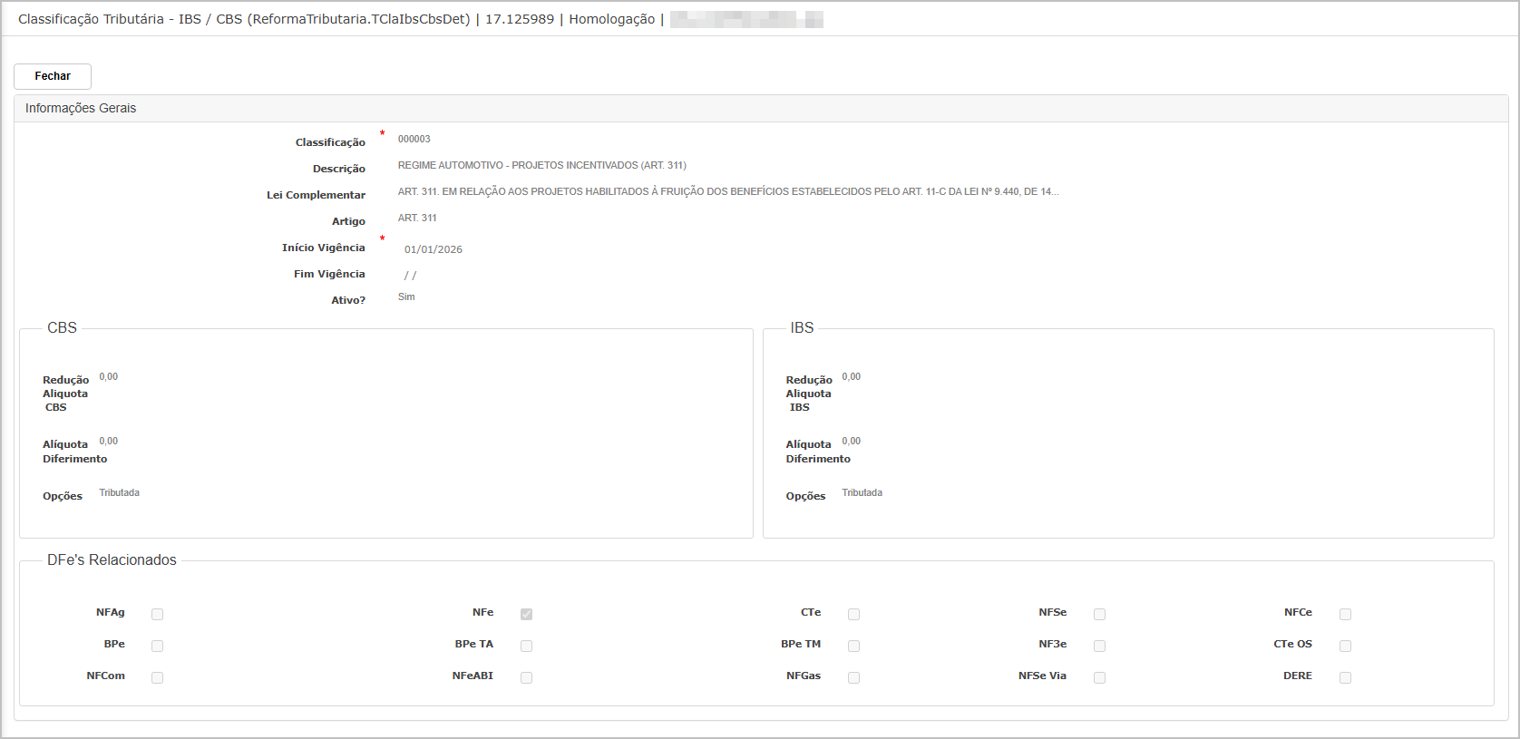The image size is (1520, 739).
Task: Enable the BPe TM checkbox
Action: (x=853, y=646)
